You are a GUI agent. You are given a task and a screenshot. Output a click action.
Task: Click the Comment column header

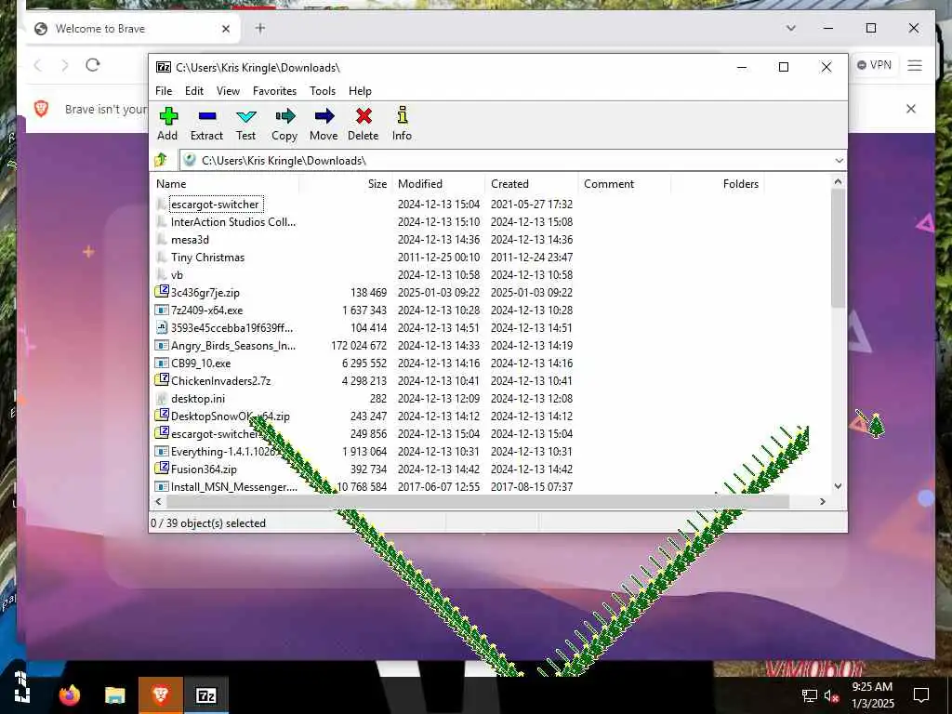pos(624,184)
